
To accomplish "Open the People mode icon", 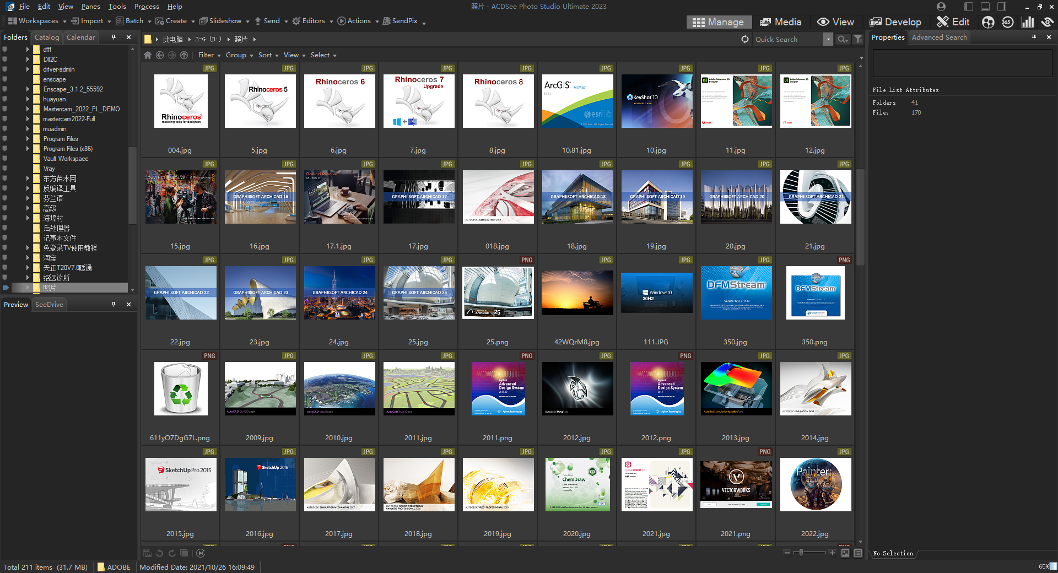I will click(x=988, y=22).
